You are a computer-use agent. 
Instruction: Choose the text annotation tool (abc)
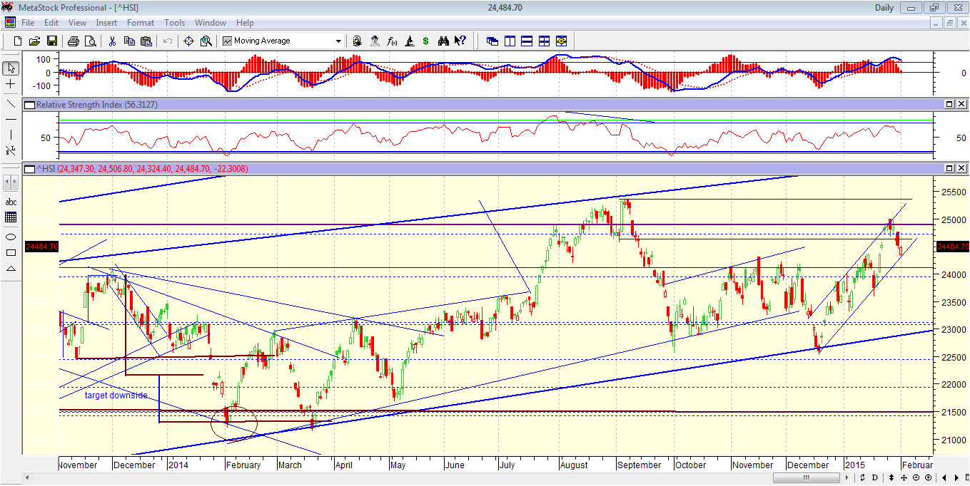[11, 202]
